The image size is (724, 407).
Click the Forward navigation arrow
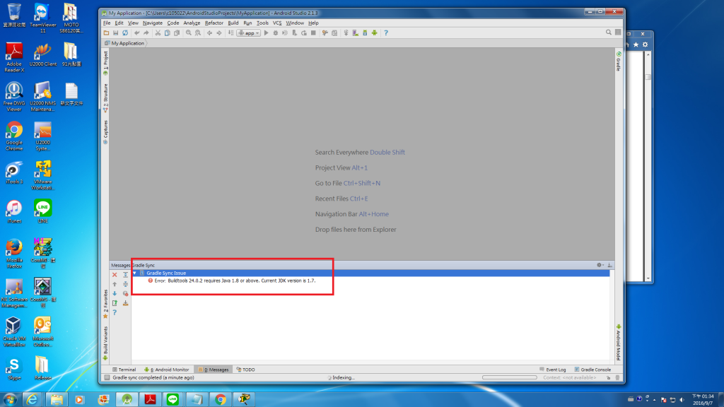pyautogui.click(x=219, y=33)
